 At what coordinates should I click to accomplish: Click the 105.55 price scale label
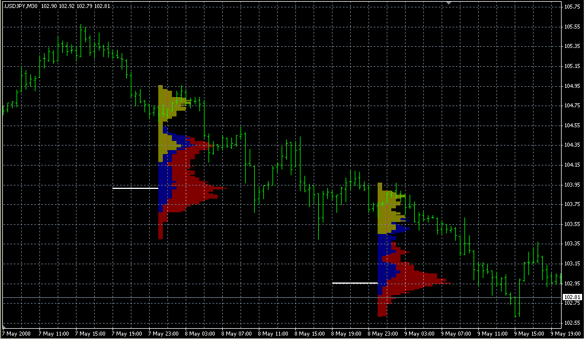(572, 26)
